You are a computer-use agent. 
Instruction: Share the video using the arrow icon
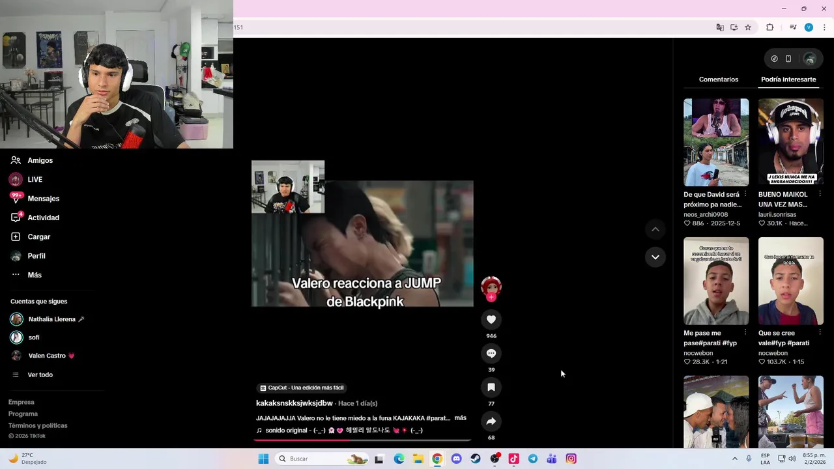pyautogui.click(x=491, y=421)
